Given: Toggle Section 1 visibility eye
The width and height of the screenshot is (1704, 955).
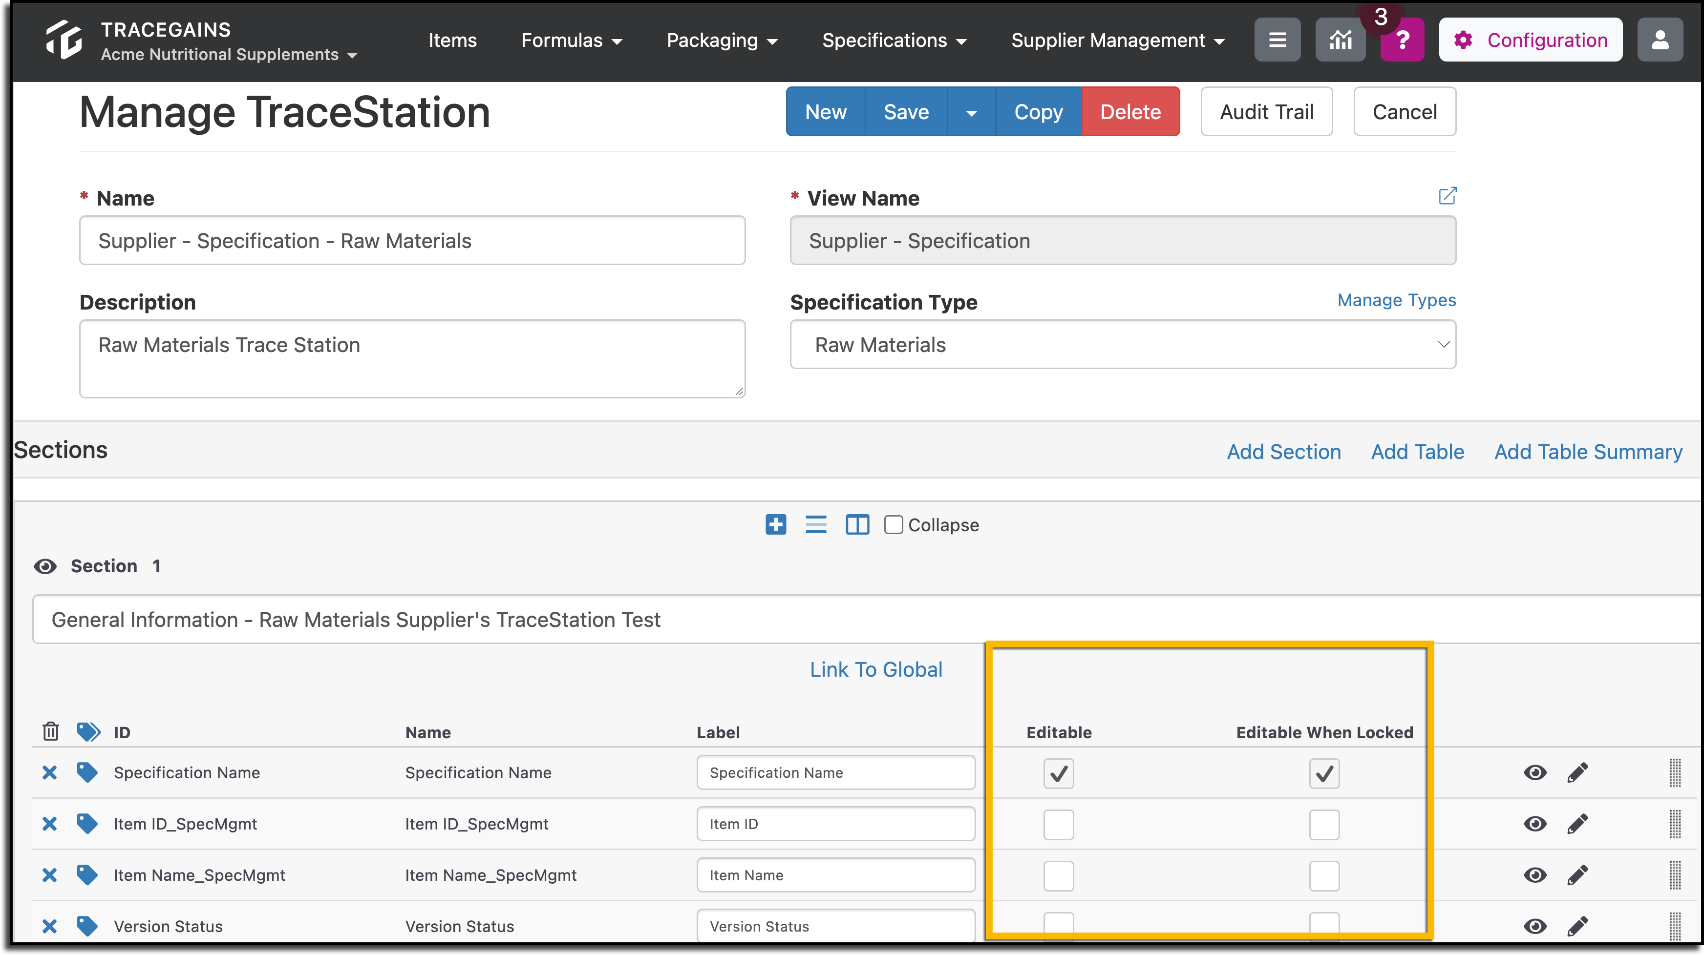Looking at the screenshot, I should 45,566.
